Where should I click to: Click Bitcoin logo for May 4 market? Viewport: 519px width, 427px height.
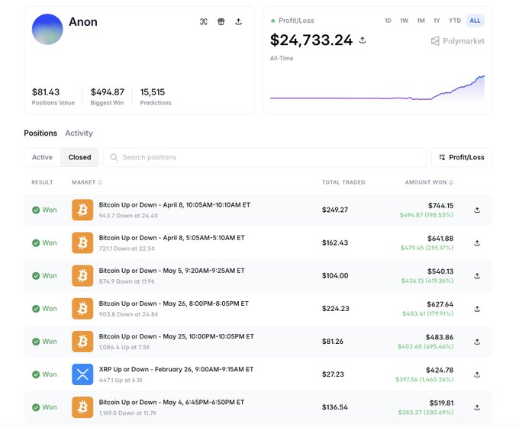coord(82,407)
